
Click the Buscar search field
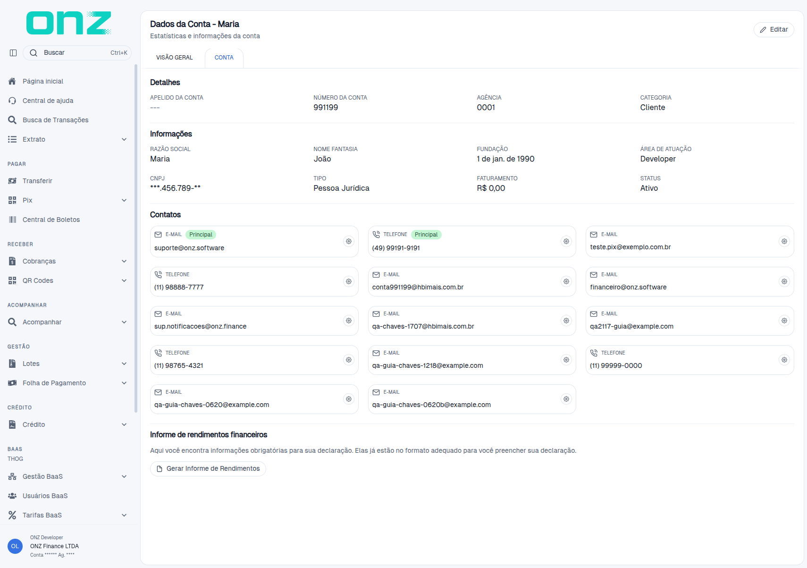point(77,53)
